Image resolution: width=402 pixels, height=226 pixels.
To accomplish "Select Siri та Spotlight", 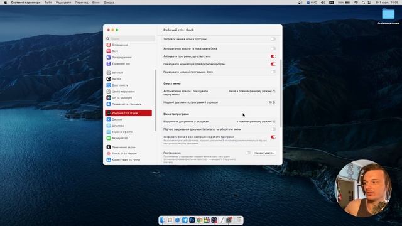I will 119,98.
